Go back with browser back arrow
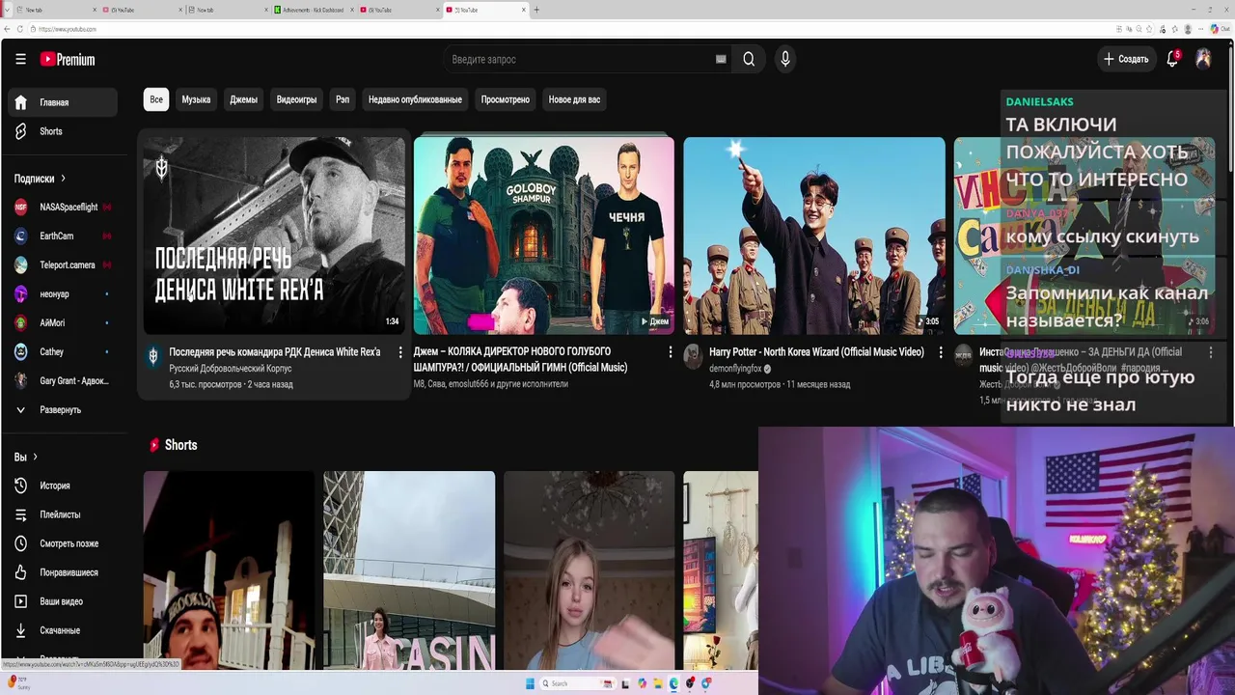 (x=8, y=29)
